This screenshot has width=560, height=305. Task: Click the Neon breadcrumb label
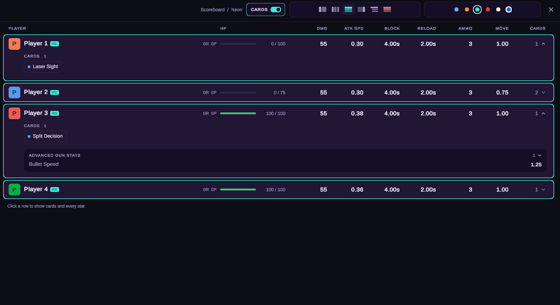(236, 10)
